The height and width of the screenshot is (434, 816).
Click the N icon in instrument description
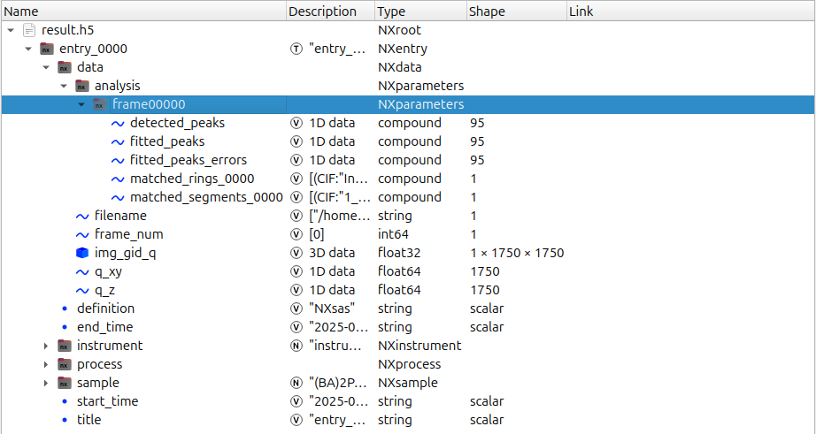pos(296,346)
